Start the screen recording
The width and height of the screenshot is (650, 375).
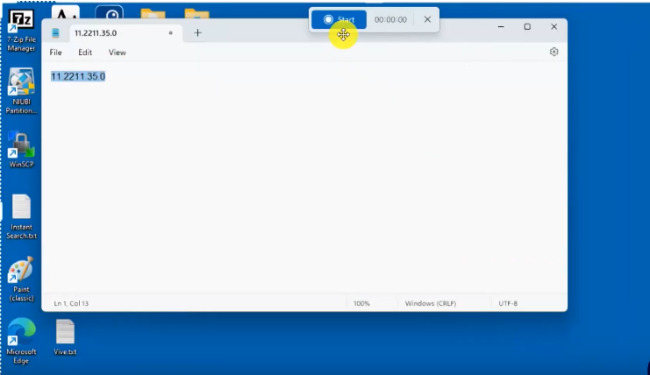(x=339, y=19)
